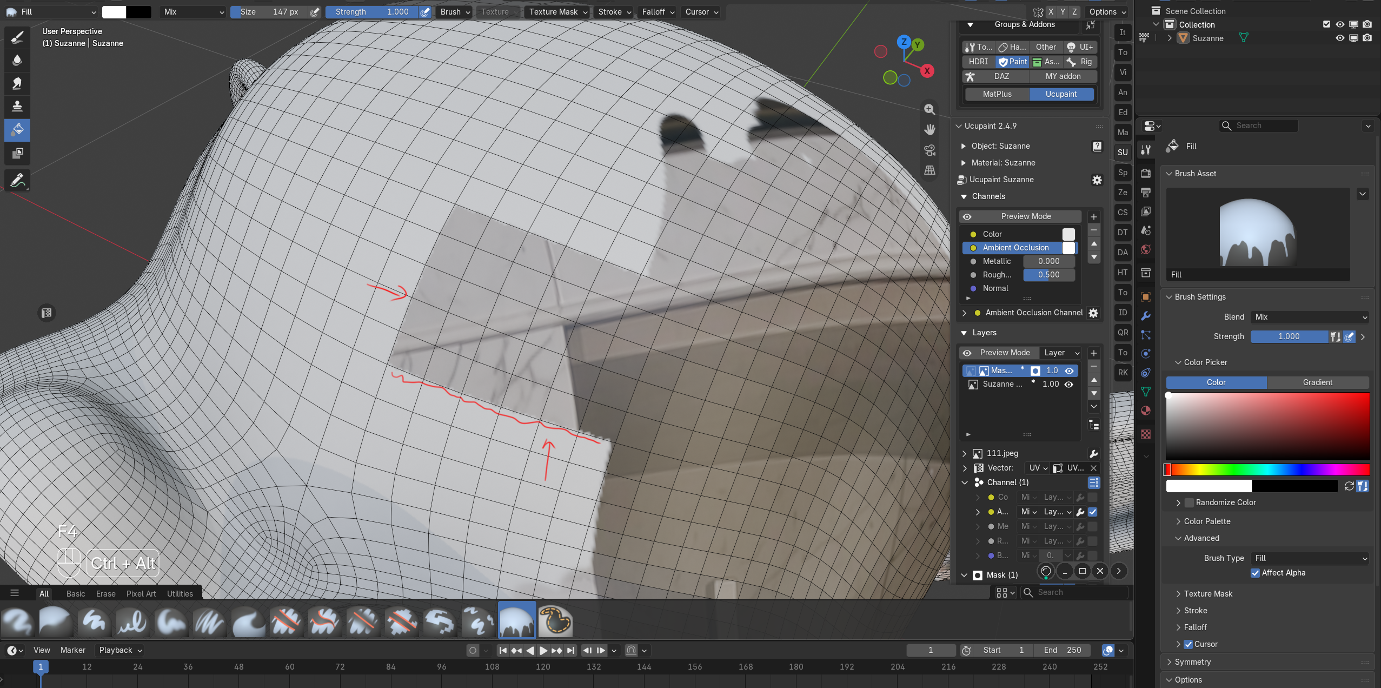Open the Falloff header dropdown
This screenshot has width=1381, height=688.
tap(658, 12)
